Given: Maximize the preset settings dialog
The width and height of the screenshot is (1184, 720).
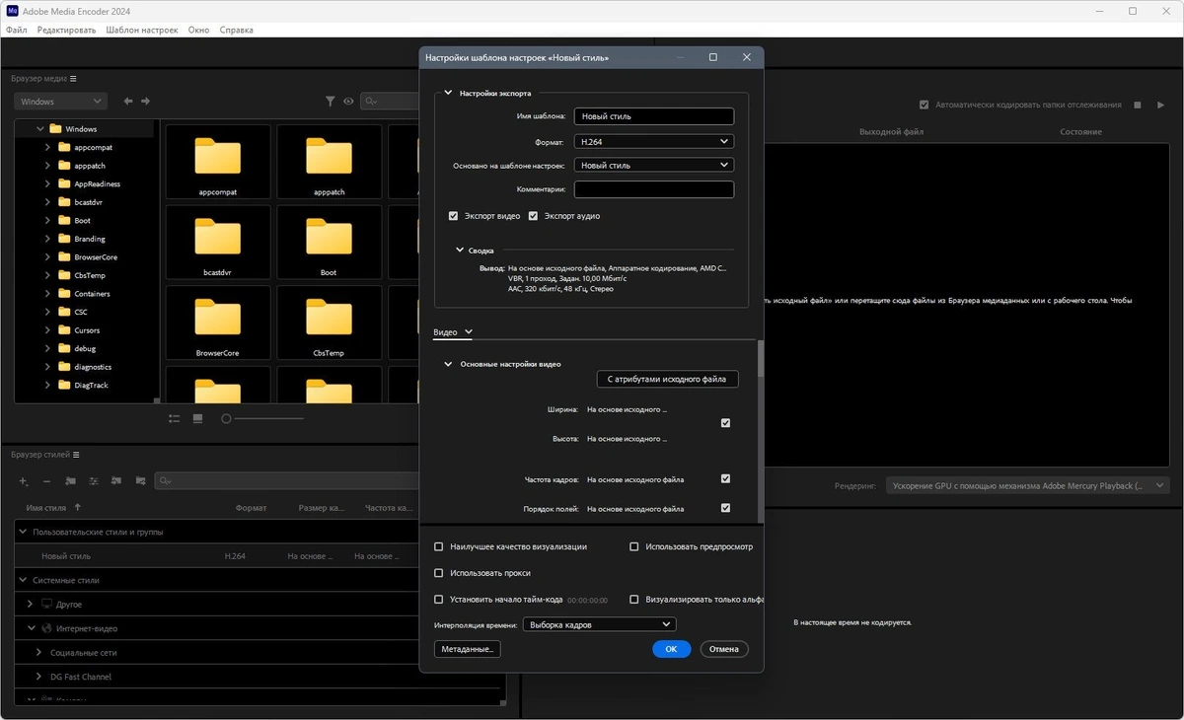Looking at the screenshot, I should (x=713, y=57).
